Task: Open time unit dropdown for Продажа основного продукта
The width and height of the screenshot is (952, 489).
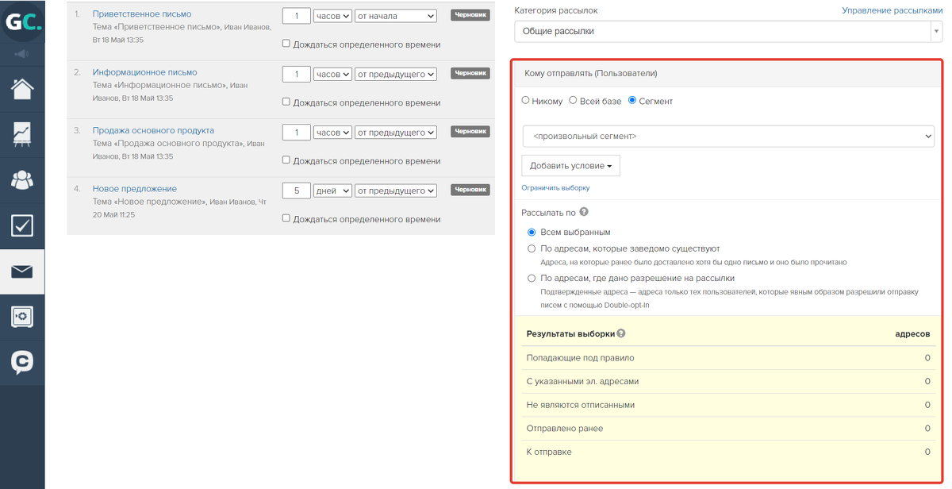Action: [x=332, y=133]
